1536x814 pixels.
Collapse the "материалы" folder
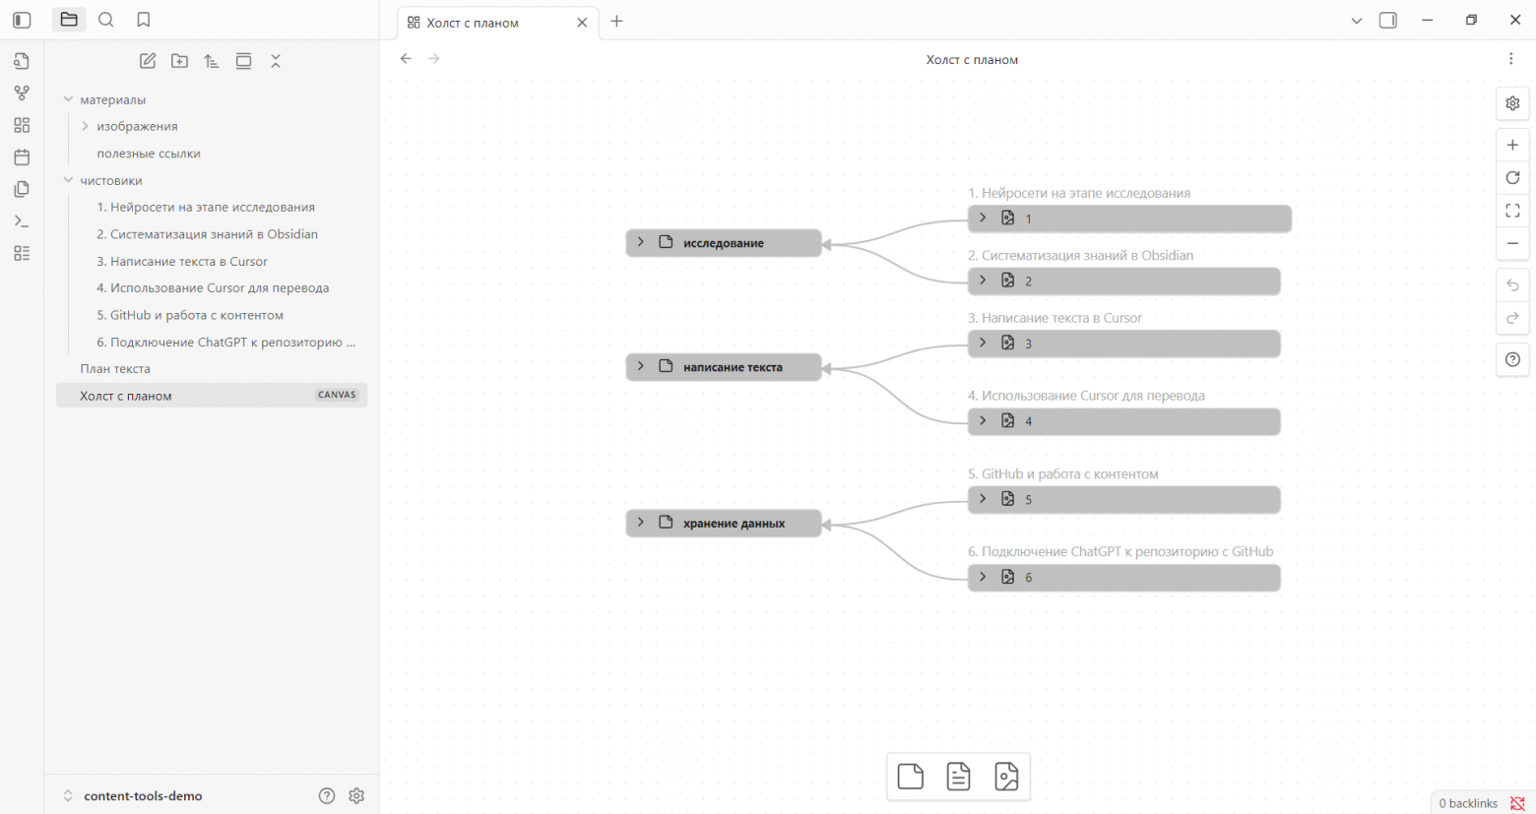tap(68, 99)
